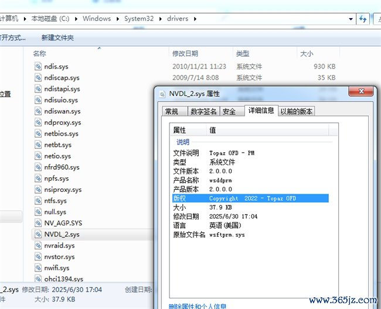The width and height of the screenshot is (381, 309).
Task: Select nvstor.sys file icon
Action: coord(38,256)
